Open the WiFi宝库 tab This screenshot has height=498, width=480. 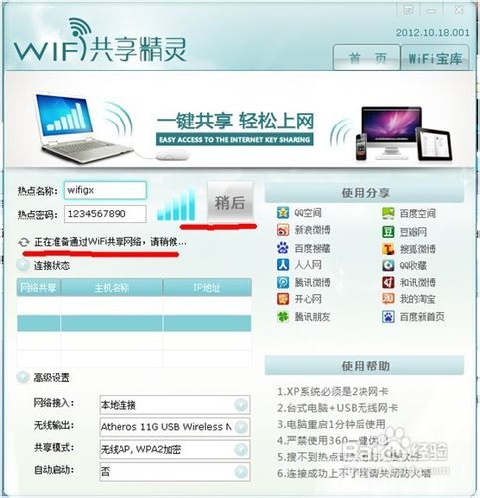(x=435, y=57)
